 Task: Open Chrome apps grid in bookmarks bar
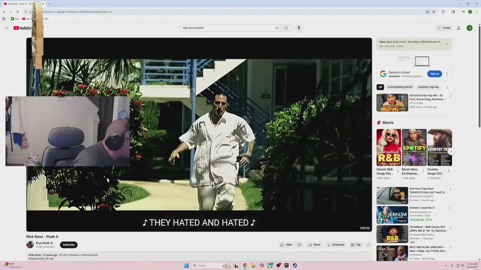click(x=4, y=19)
